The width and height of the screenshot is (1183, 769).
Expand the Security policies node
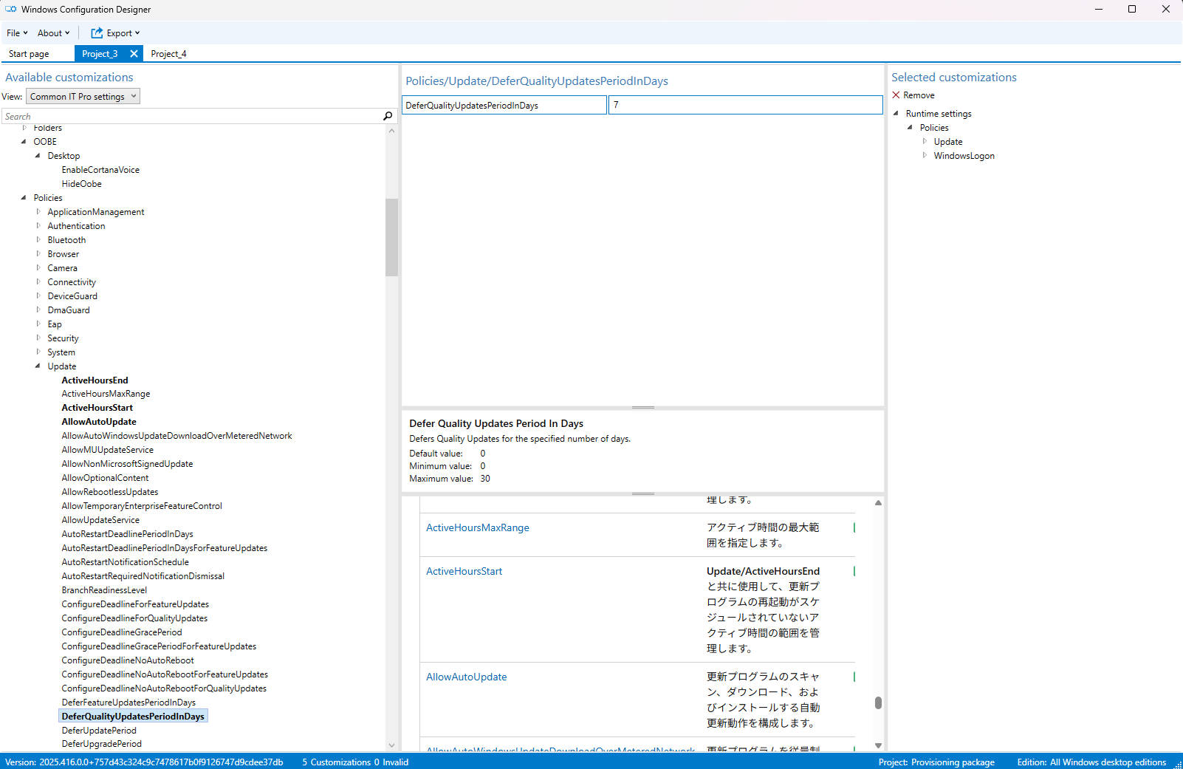[38, 338]
